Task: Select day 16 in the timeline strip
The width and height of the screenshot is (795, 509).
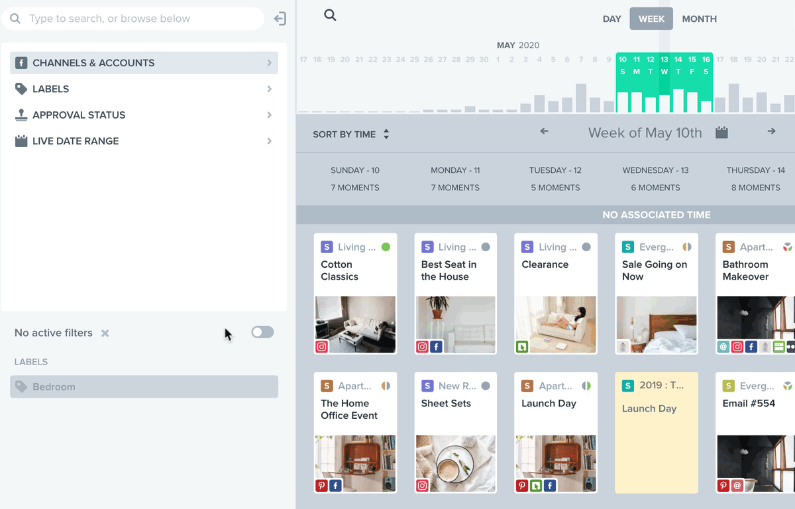Action: coord(706,83)
